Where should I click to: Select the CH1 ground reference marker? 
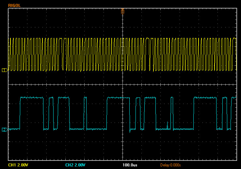5,70
